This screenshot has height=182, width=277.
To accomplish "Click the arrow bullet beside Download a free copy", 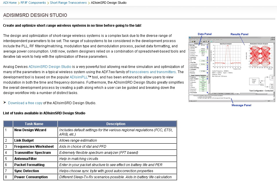I will pos(5,102).
